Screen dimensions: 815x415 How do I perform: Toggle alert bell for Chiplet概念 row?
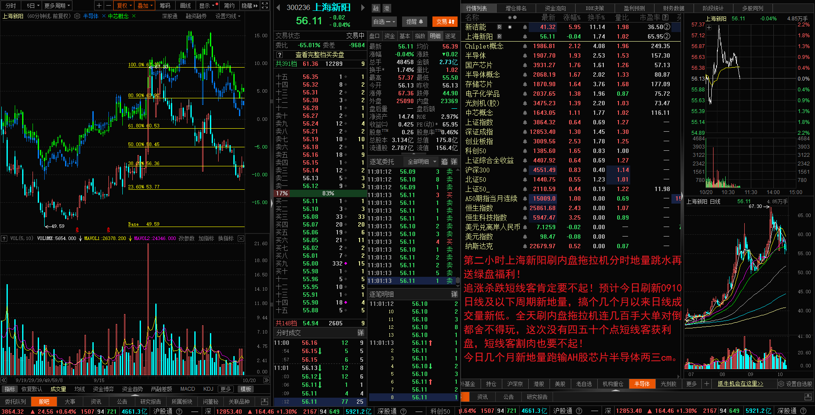click(525, 46)
